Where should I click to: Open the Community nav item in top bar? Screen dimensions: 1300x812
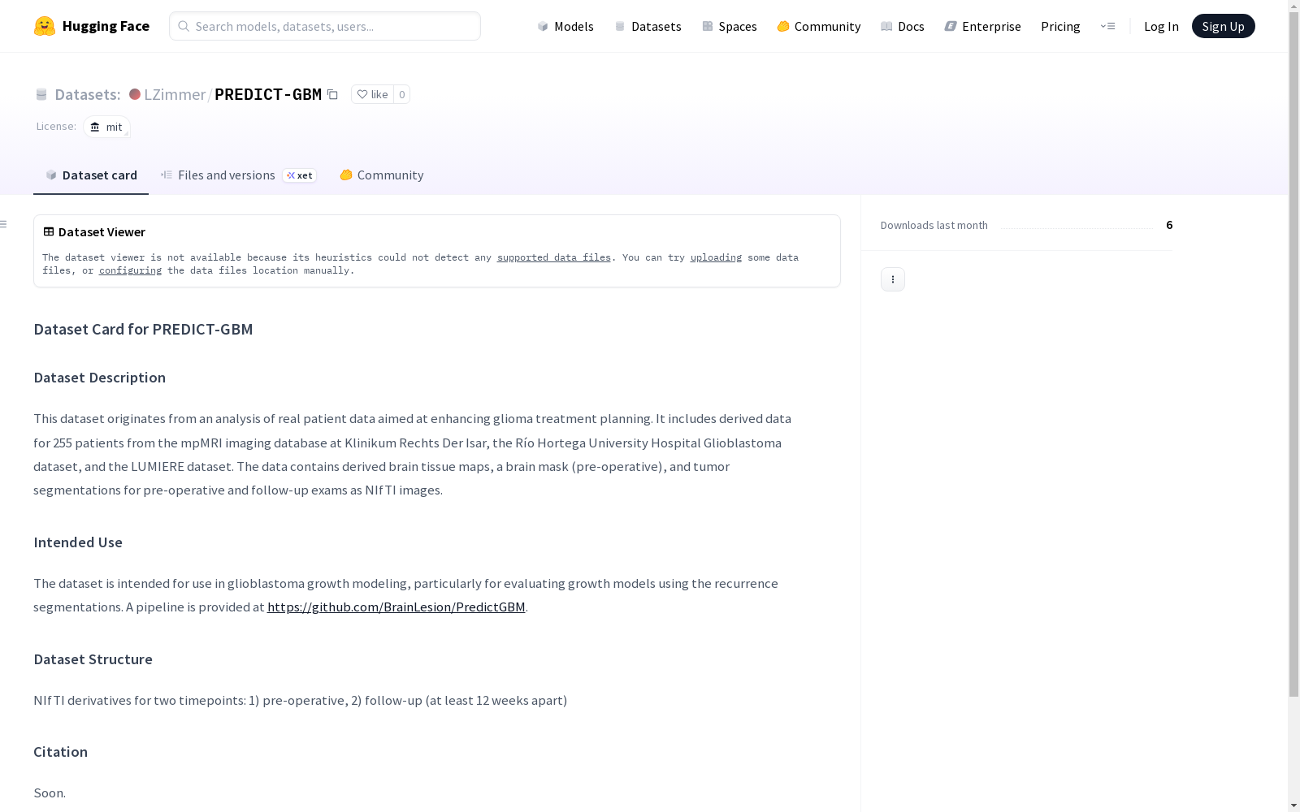pos(819,26)
